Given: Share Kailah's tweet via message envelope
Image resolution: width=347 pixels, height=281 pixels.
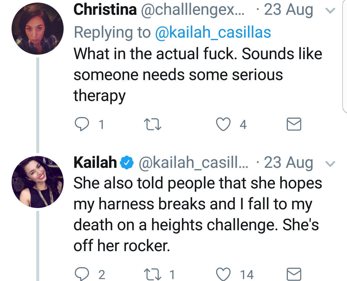Looking at the screenshot, I should click(x=294, y=274).
